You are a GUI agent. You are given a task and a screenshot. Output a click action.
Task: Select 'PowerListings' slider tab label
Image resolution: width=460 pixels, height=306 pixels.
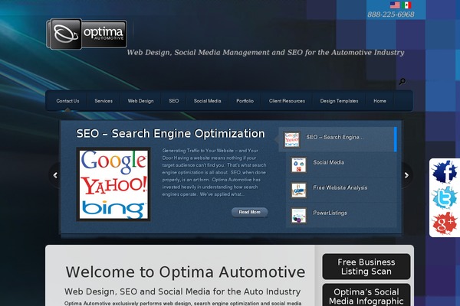(330, 213)
